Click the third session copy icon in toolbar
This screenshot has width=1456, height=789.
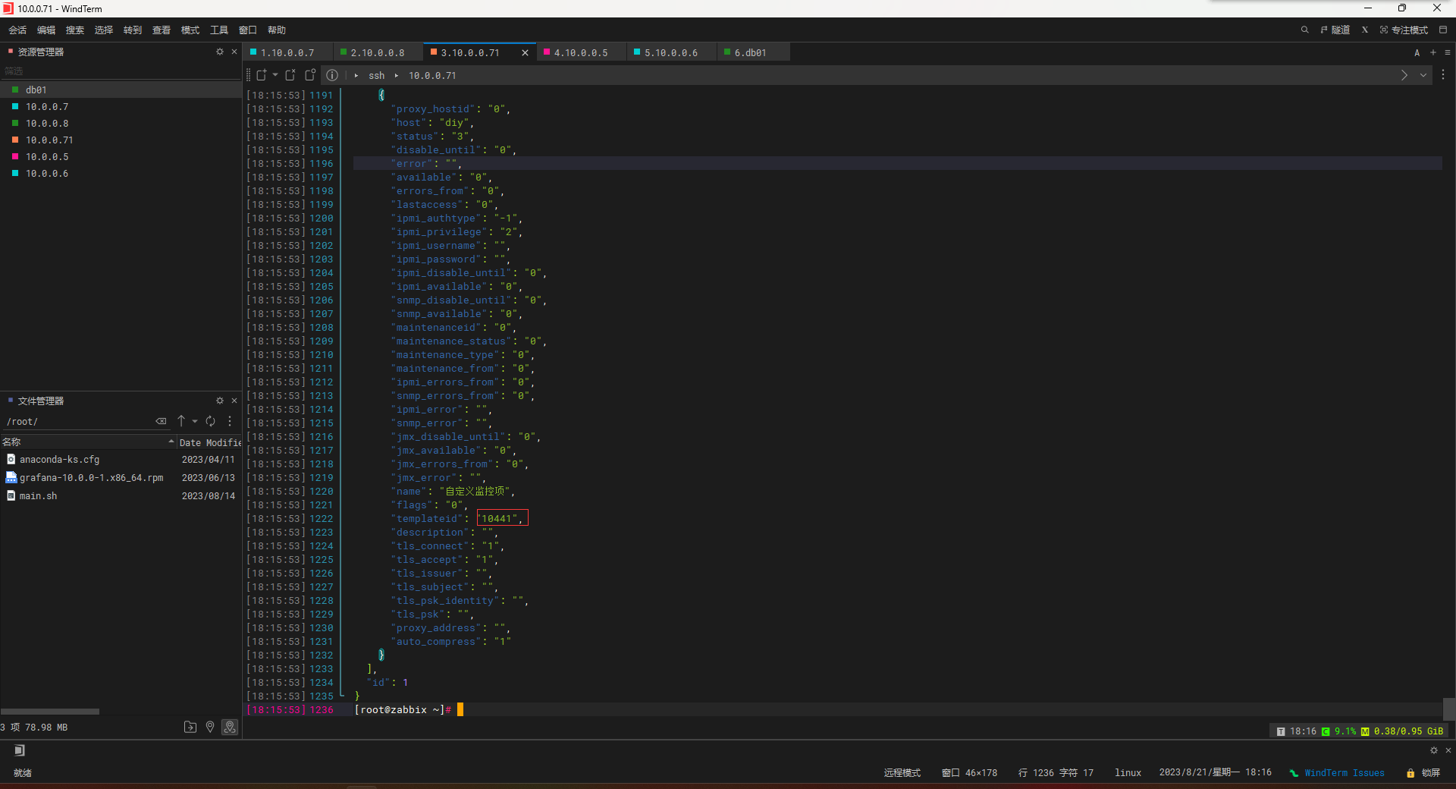click(310, 75)
